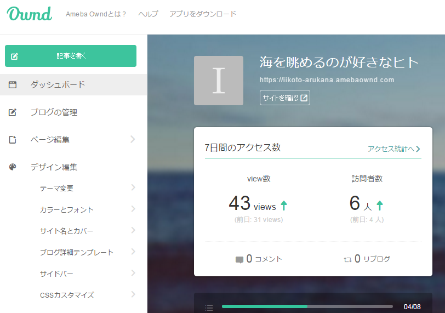Image resolution: width=445 pixels, height=313 pixels.
Task: Open サイト名とカバー settings
Action: [66, 231]
